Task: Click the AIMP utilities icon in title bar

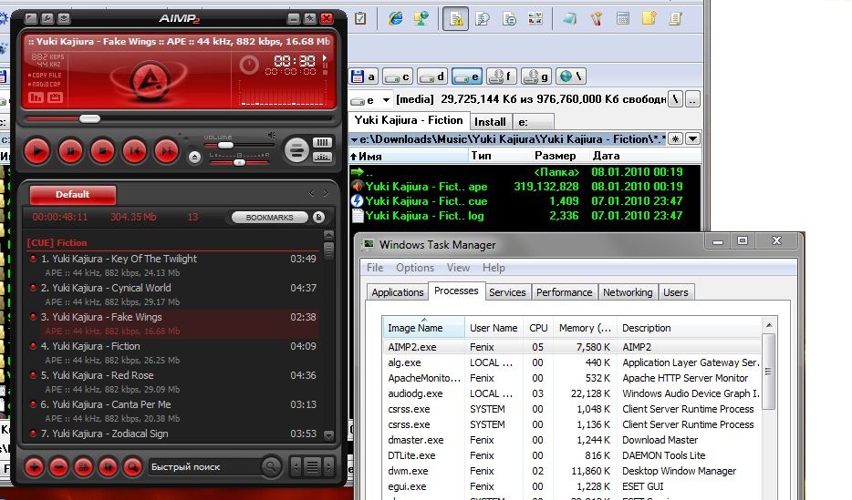Action: tap(64, 18)
